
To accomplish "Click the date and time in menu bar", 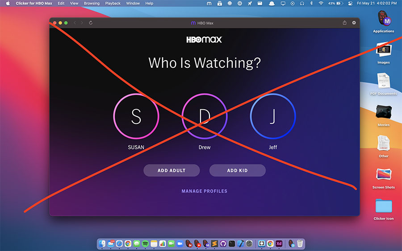I will pos(377,3).
